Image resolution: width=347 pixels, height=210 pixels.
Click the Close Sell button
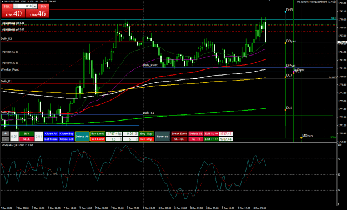67,139
